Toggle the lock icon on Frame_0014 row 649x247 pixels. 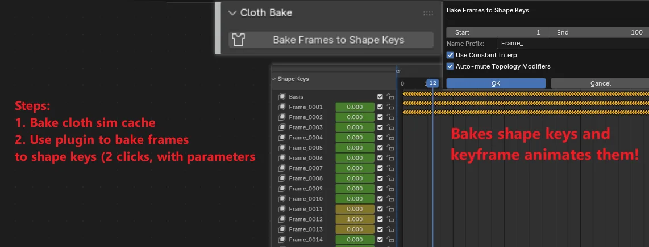pyautogui.click(x=389, y=240)
